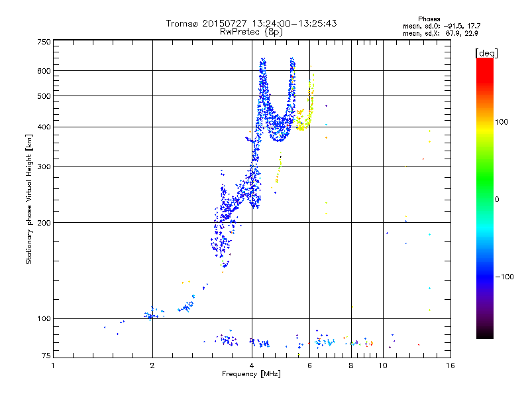Click the y-axis tick label '100'

click(x=44, y=319)
